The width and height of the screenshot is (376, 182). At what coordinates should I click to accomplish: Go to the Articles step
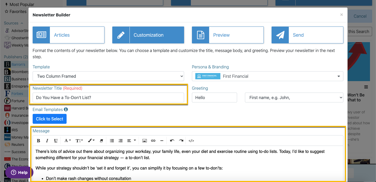pos(68,35)
